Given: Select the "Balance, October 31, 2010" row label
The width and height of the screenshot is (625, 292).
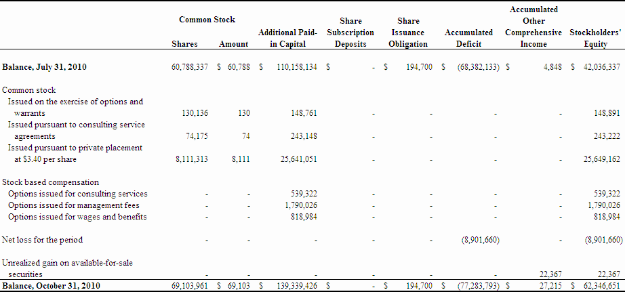Looking at the screenshot, I should click(52, 286).
